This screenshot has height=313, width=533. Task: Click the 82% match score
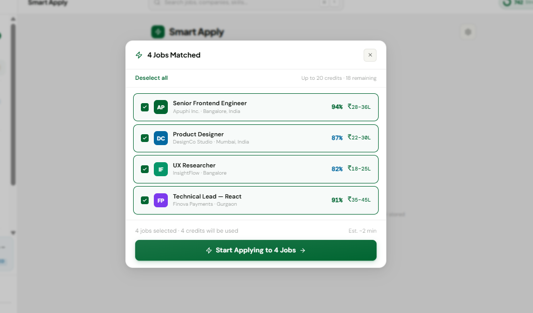(337, 169)
